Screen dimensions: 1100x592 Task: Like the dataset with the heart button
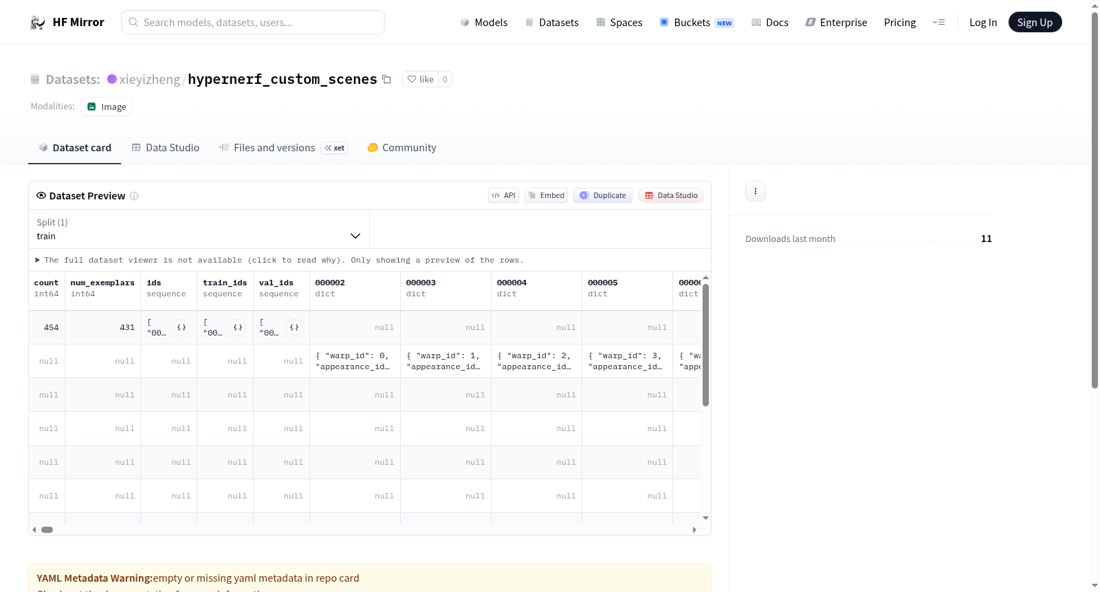[421, 80]
